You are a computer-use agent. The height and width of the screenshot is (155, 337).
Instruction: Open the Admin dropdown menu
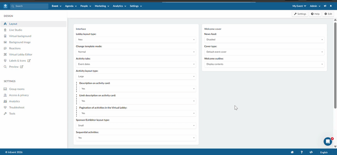coord(315,6)
